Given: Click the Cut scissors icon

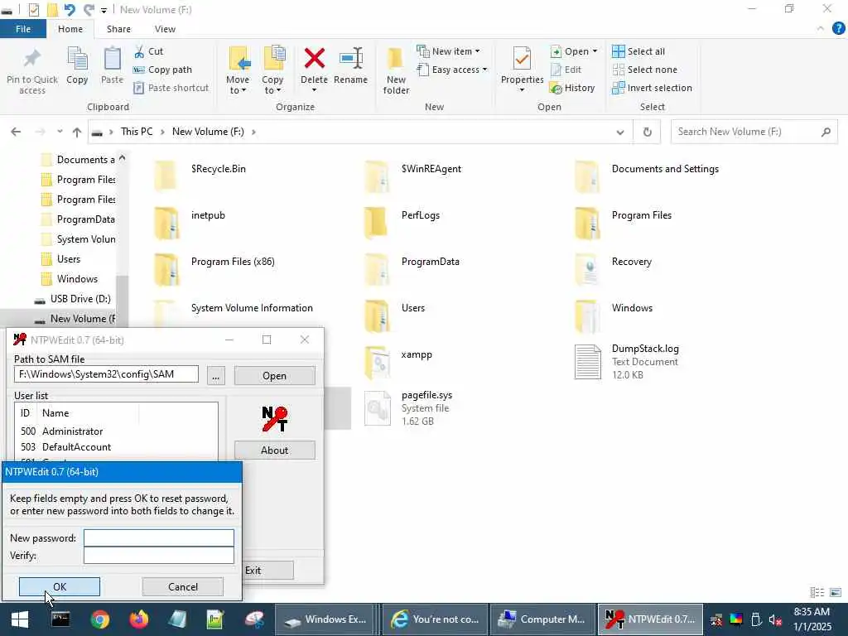Looking at the screenshot, I should 139,51.
